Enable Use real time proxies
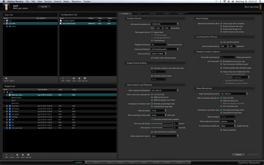Image resolution: width=264 pixels, height=165 pixels. (x=221, y=42)
